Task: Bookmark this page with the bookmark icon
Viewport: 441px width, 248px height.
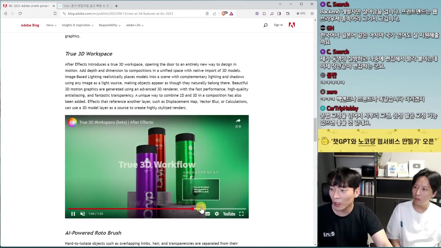Action: coord(55,13)
